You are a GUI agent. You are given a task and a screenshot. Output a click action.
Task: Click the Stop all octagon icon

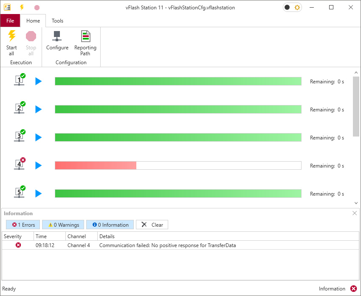[31, 36]
